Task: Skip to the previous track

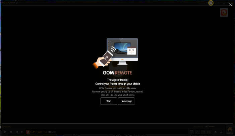Action: coord(17,132)
